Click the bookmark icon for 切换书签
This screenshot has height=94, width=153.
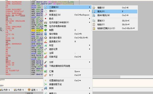pos(46,57)
